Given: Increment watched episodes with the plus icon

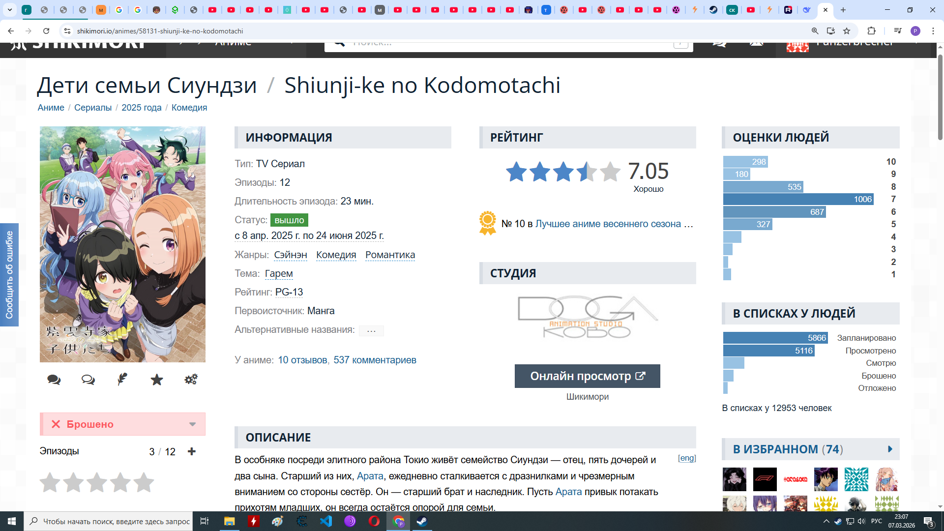Looking at the screenshot, I should 192,451.
